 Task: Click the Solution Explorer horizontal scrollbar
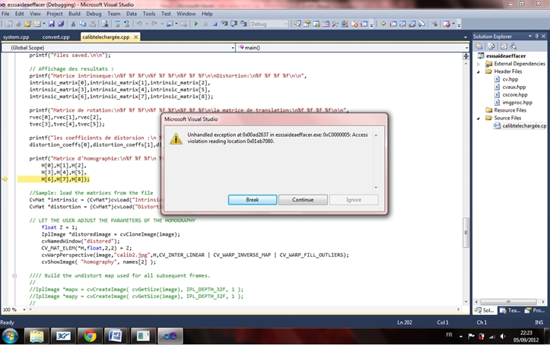tap(508, 301)
